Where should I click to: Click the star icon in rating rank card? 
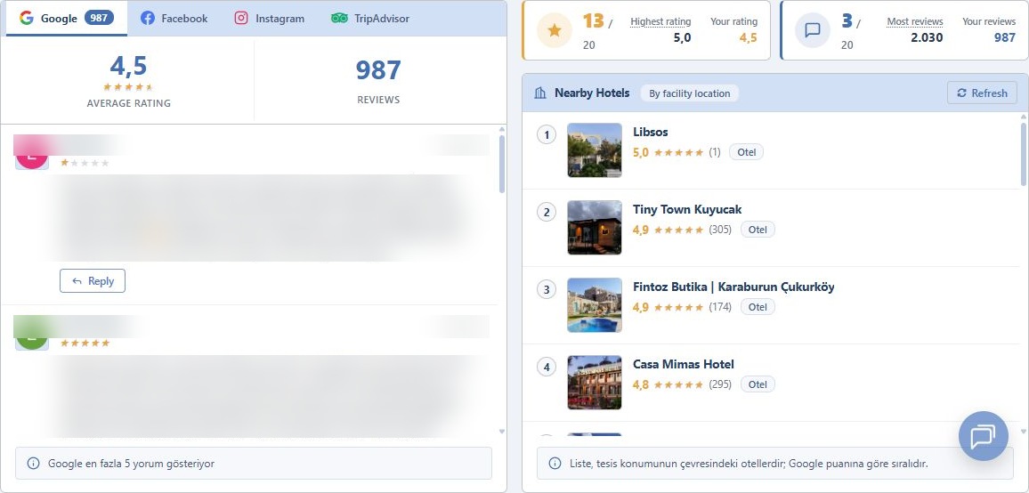(x=555, y=31)
